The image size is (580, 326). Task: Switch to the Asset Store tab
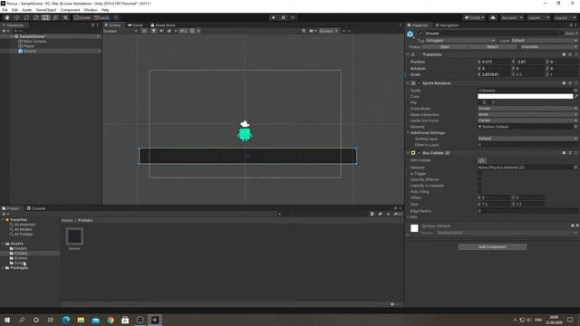163,25
